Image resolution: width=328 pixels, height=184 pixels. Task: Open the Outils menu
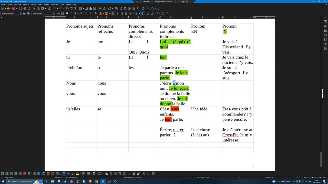(62, 4)
